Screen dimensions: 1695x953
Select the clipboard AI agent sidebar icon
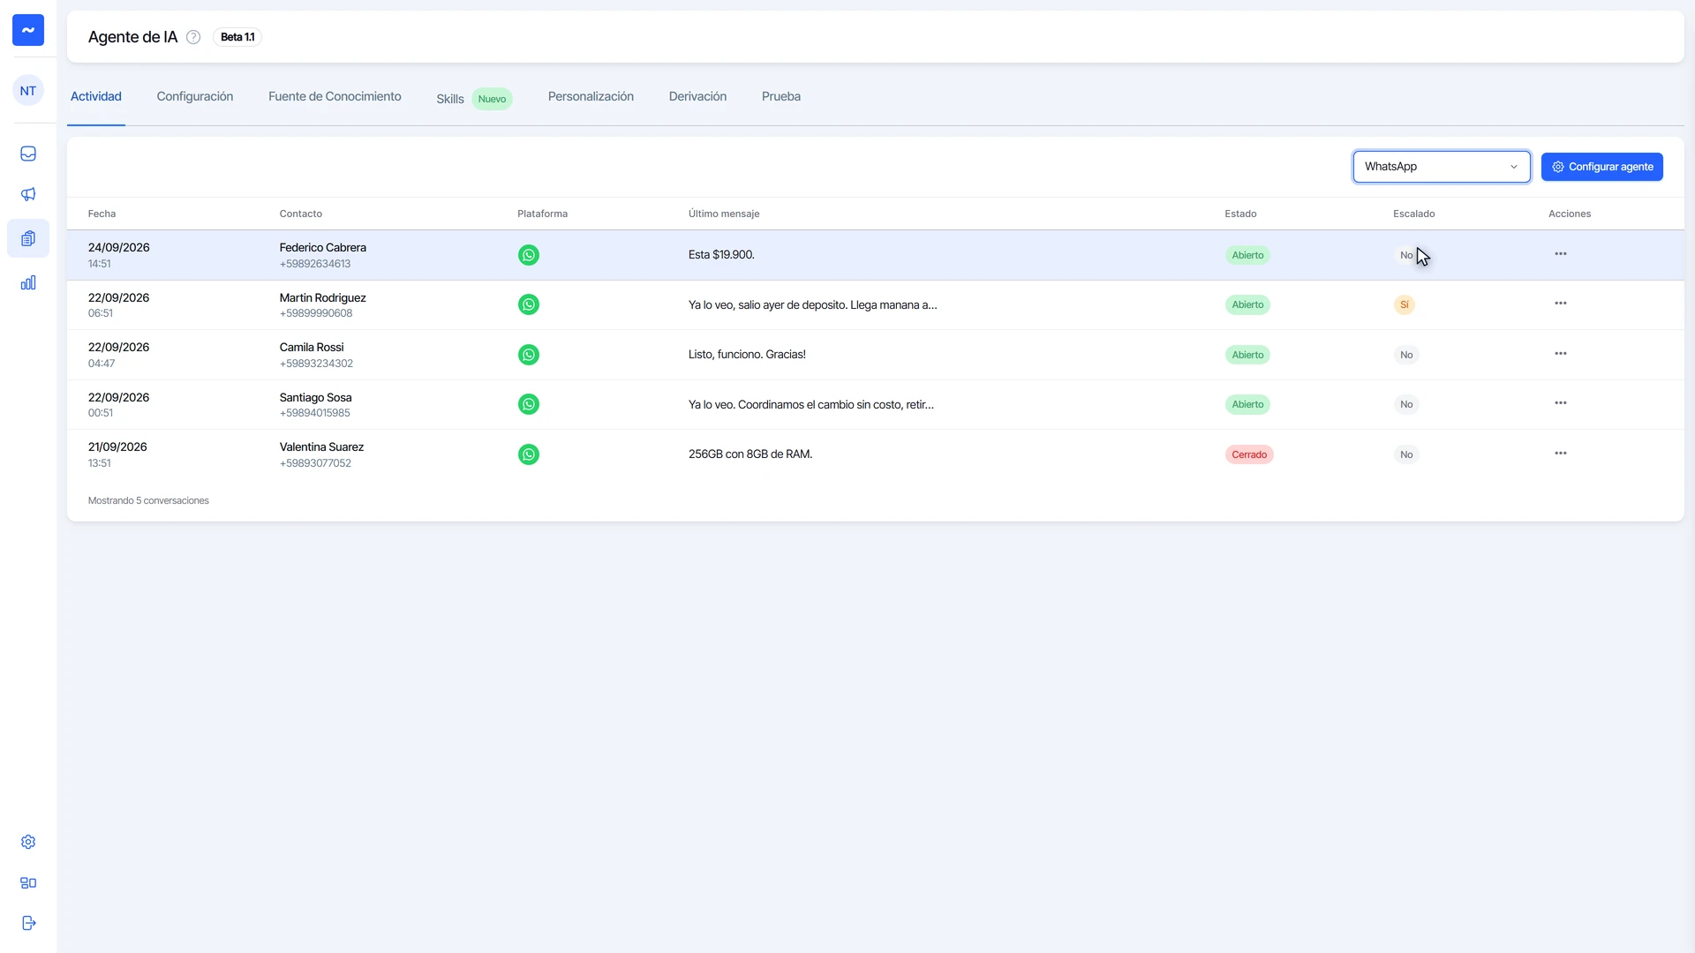click(x=28, y=238)
